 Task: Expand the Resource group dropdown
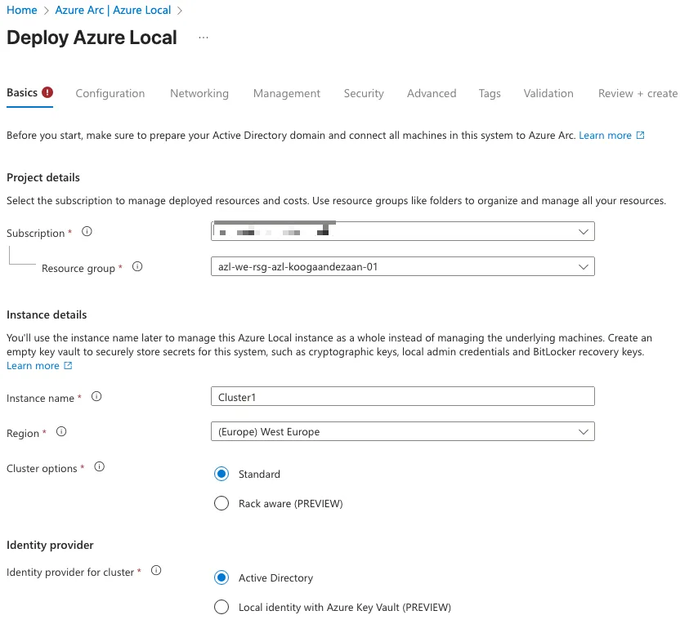click(x=402, y=267)
